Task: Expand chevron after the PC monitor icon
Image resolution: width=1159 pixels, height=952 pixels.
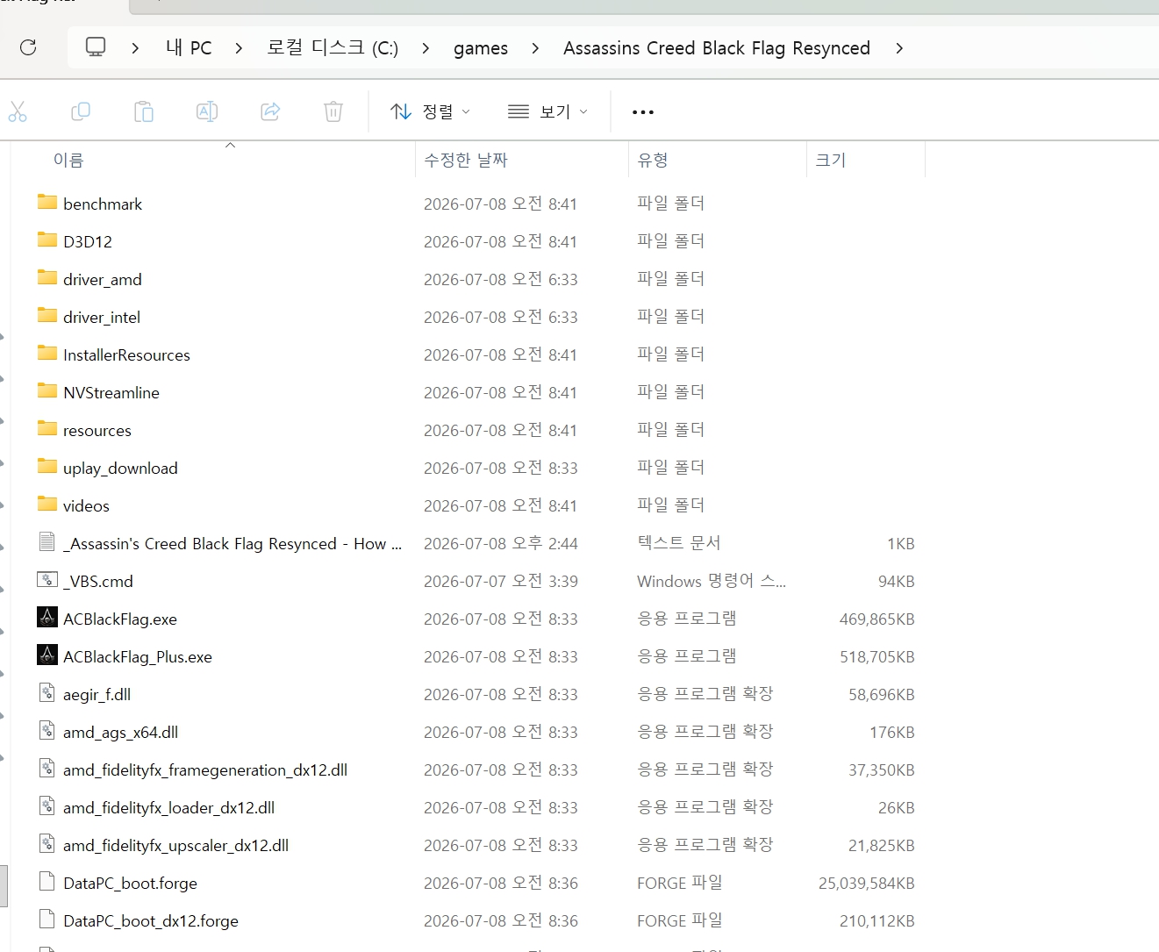Action: 134,48
